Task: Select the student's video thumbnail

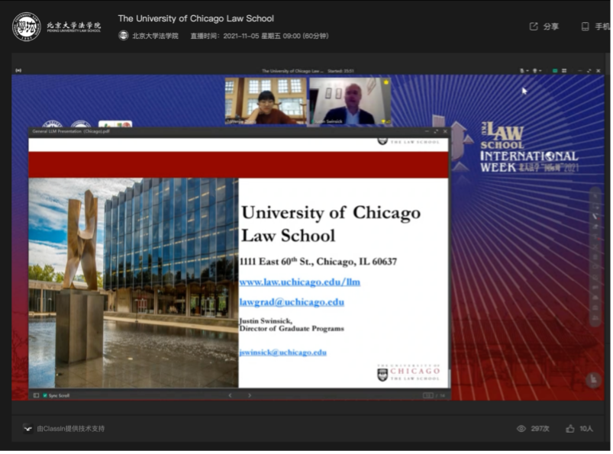Action: 265,101
